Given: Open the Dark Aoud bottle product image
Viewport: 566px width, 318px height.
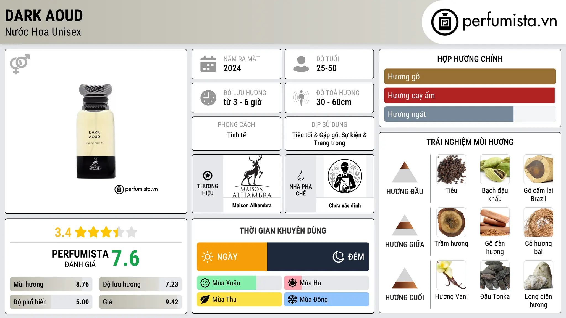Looking at the screenshot, I should click(96, 131).
